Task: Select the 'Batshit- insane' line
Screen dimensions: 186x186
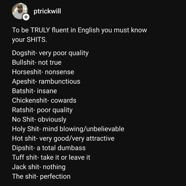Action: coord(34,91)
